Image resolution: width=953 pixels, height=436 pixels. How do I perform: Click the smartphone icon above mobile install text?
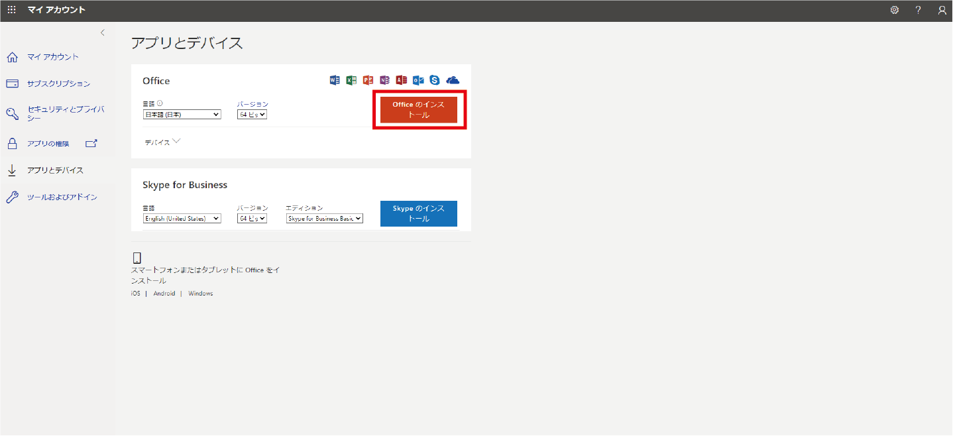click(x=137, y=258)
